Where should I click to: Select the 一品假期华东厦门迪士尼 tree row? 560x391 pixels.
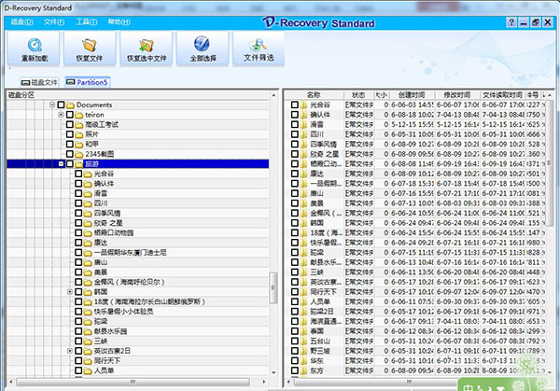(x=130, y=253)
